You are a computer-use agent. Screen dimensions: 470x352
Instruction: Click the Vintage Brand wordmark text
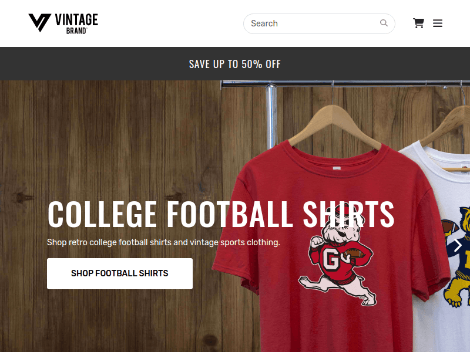(x=76, y=22)
